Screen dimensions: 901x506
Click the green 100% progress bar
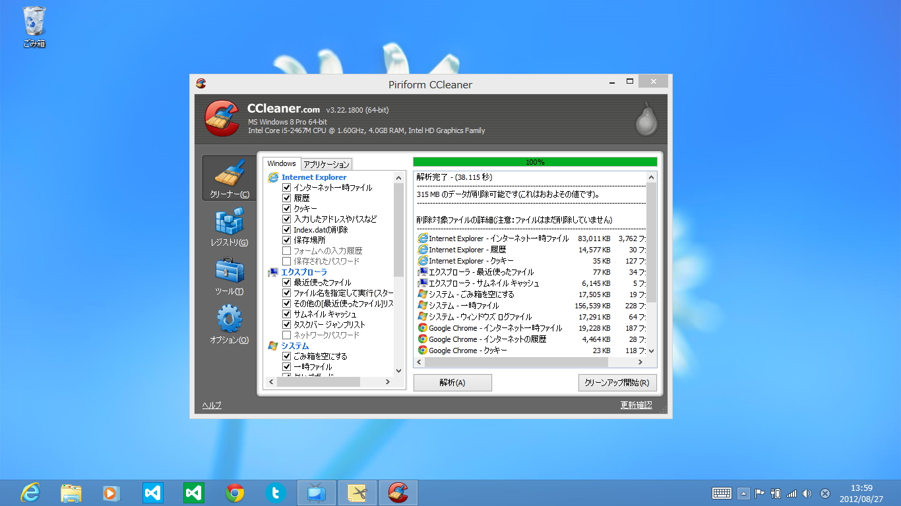click(x=534, y=161)
